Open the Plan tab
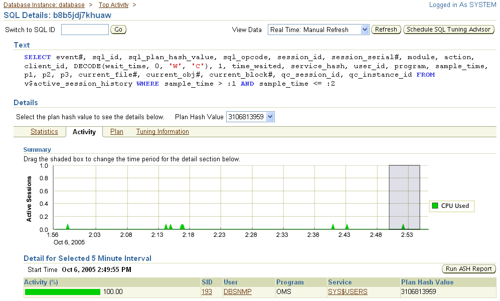 [116, 132]
